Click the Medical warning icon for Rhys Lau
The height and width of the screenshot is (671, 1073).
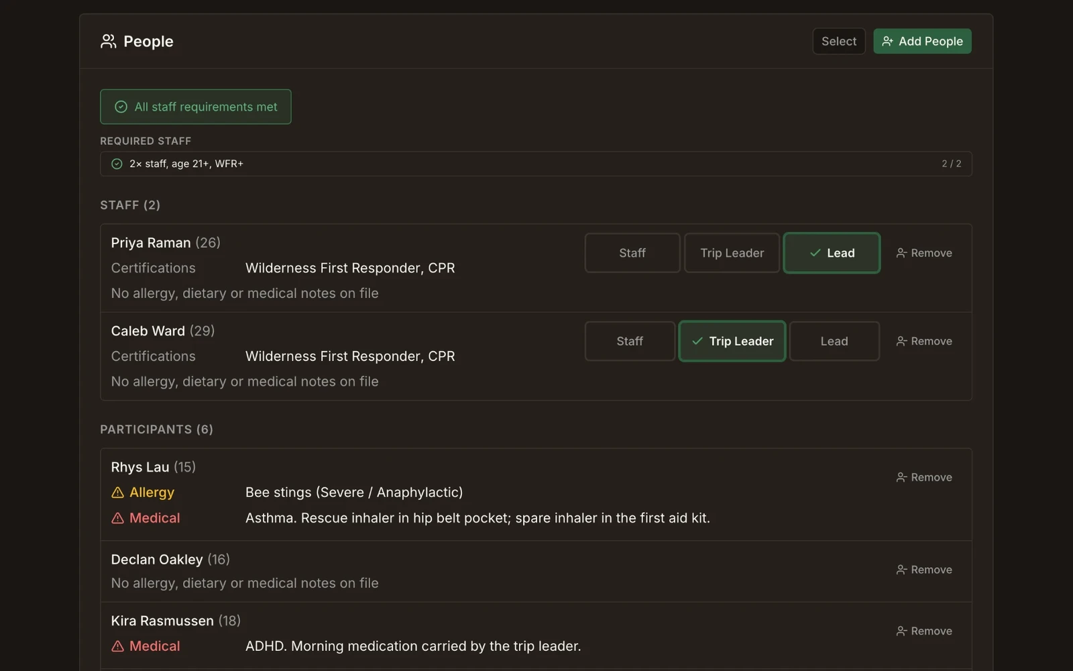click(x=117, y=518)
